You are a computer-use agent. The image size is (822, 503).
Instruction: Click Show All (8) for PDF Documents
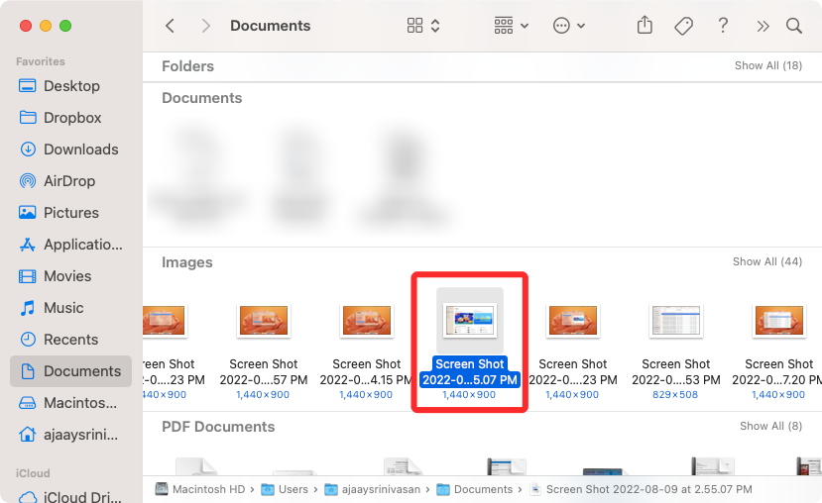[770, 427]
